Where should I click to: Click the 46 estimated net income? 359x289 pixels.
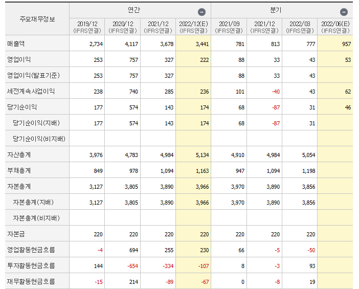click(348, 107)
